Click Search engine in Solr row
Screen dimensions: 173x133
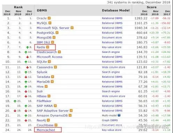[x=111, y=92]
